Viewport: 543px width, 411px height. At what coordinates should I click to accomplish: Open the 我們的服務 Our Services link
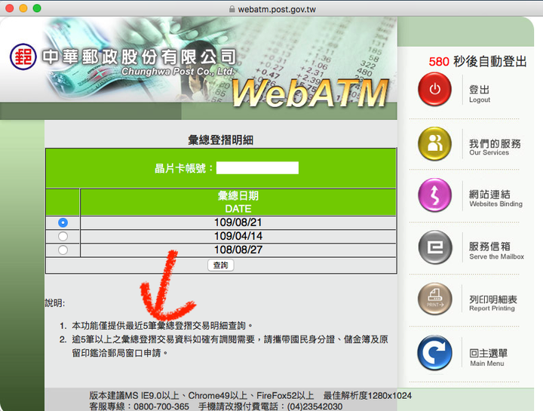click(495, 147)
